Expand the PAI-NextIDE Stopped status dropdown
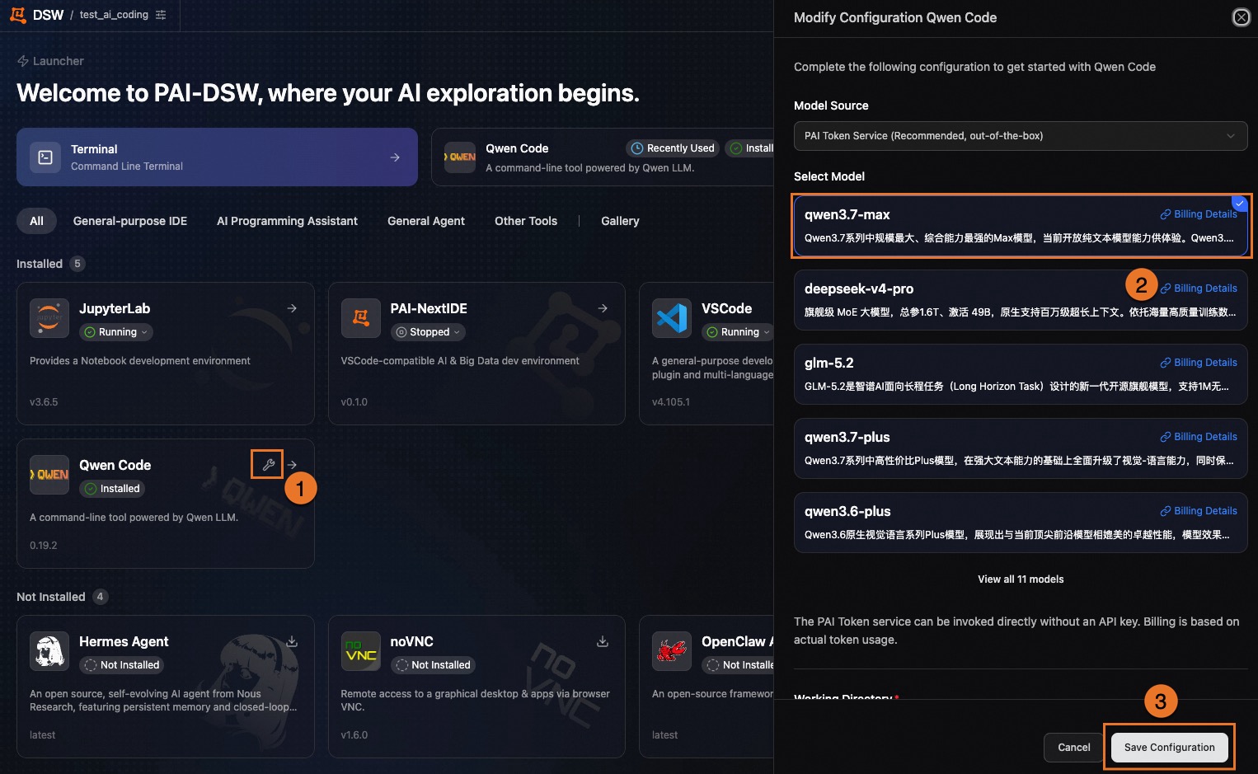This screenshot has width=1258, height=774. point(429,332)
